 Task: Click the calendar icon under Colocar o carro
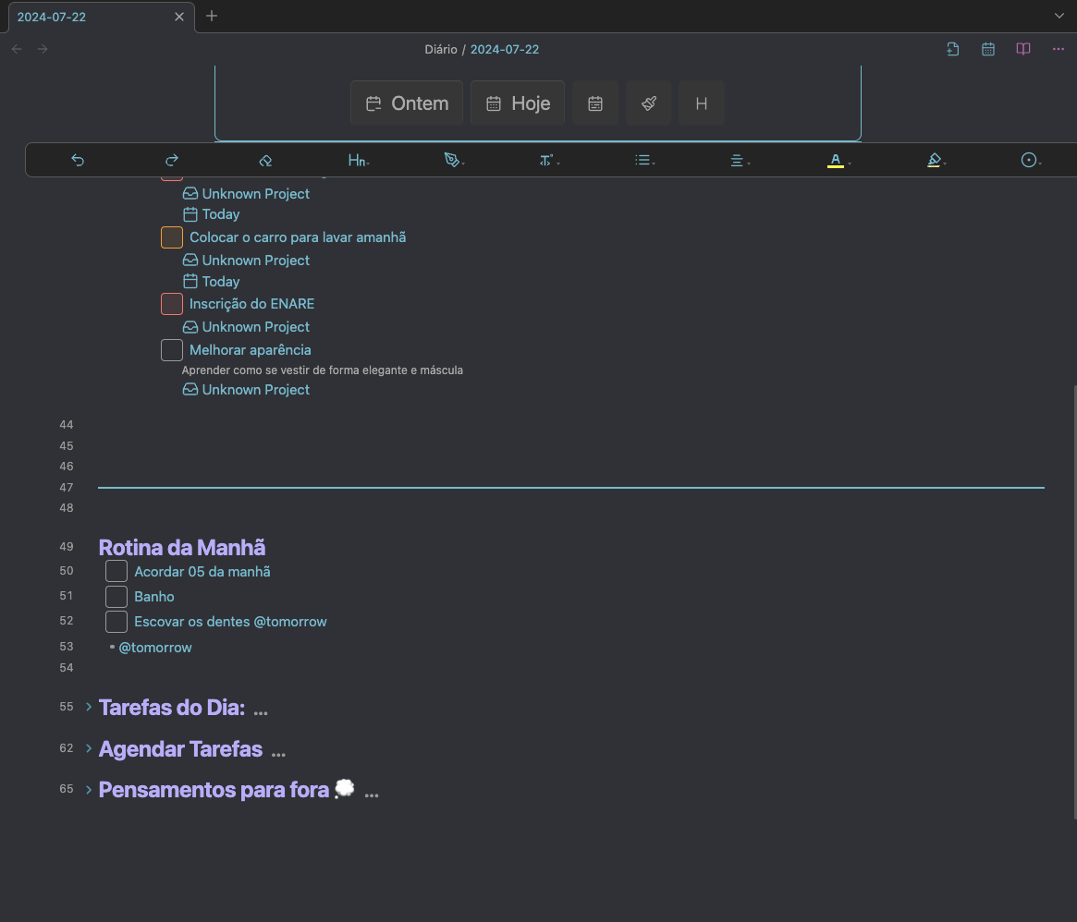click(190, 281)
